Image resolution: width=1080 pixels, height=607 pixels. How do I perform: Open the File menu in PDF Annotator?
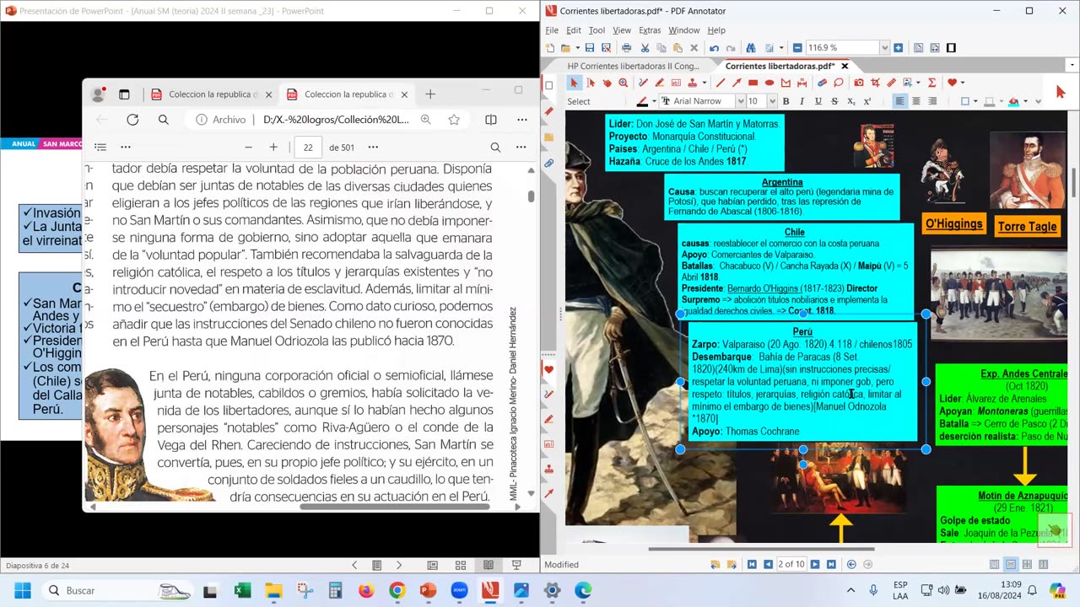[x=552, y=30]
